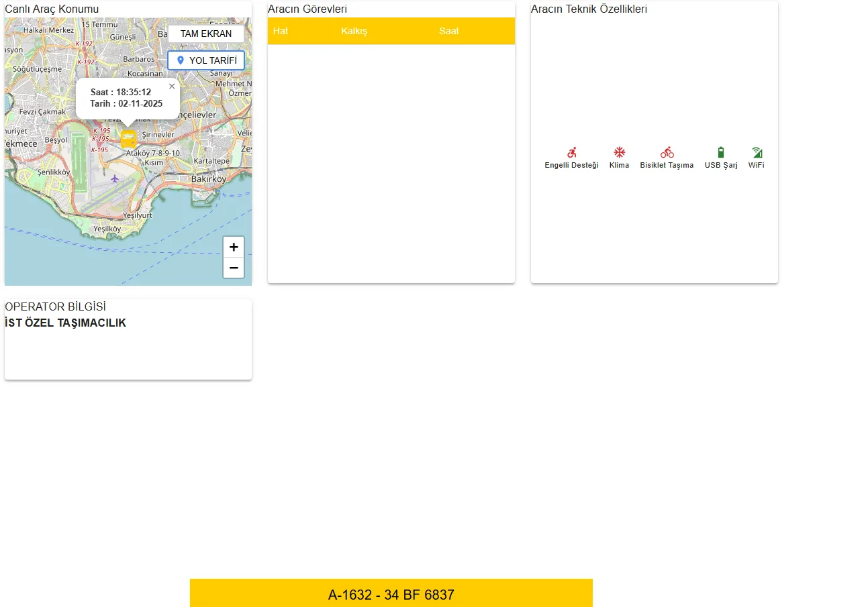Image resolution: width=868 pixels, height=607 pixels.
Task: Click the İST ÖZEL TAŞIMACILIK operator name
Action: coord(66,323)
